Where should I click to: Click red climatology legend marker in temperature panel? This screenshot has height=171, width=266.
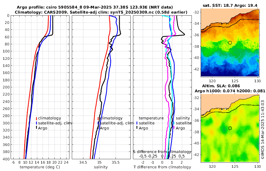click(x=36, y=118)
